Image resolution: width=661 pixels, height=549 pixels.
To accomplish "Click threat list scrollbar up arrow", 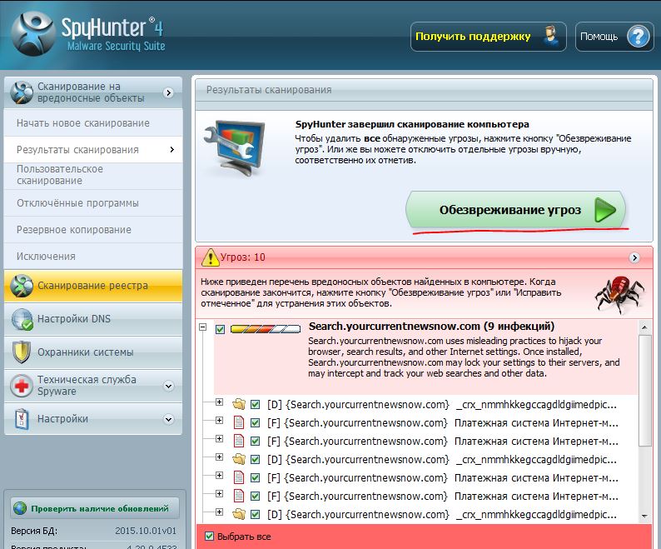I will [644, 327].
